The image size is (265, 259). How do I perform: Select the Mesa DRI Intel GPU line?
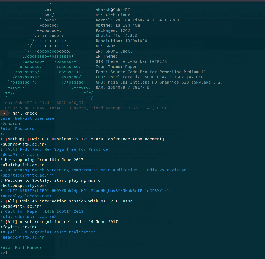pos(159,82)
